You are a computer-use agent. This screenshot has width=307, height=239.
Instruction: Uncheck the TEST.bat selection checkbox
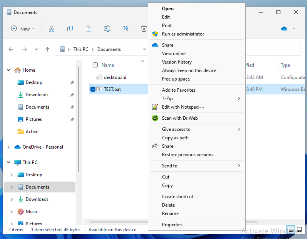[93, 89]
